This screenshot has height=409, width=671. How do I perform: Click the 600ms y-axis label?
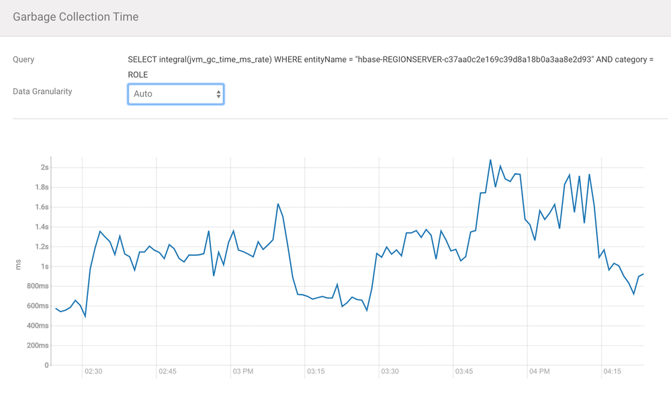pos(38,306)
